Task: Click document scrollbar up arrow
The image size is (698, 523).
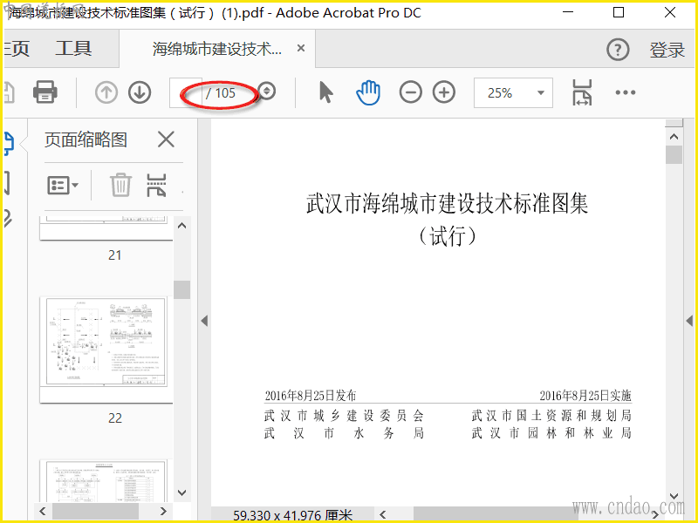Action: [674, 137]
